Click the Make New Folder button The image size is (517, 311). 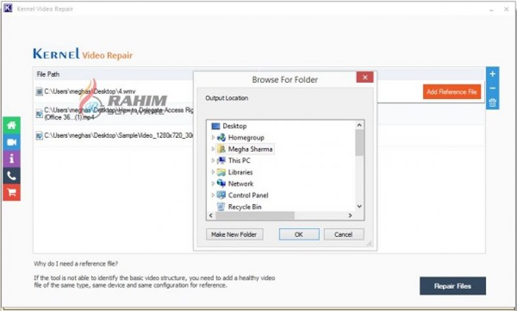(x=234, y=234)
